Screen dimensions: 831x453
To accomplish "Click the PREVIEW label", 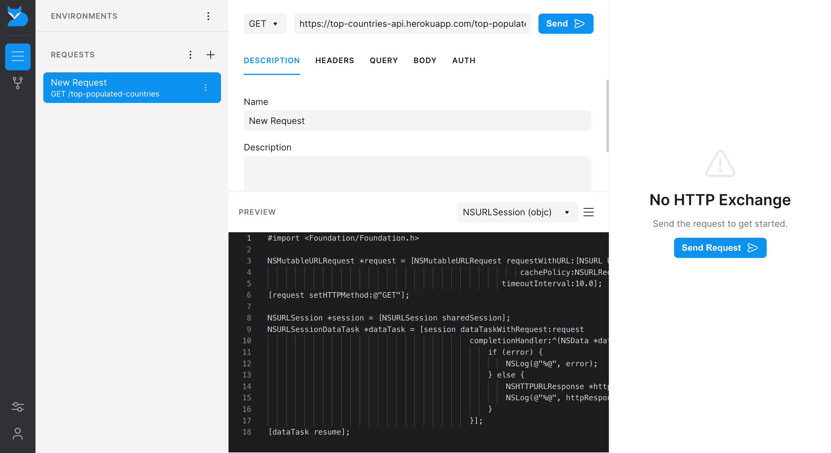I will [x=257, y=212].
